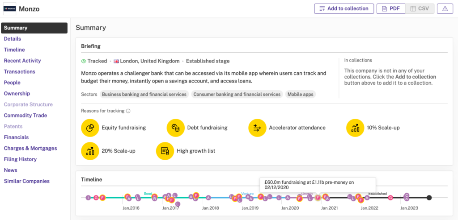Viewport: 458px width, 220px height.
Task: Click the Equity fundraising pie chart icon
Action: pos(90,128)
